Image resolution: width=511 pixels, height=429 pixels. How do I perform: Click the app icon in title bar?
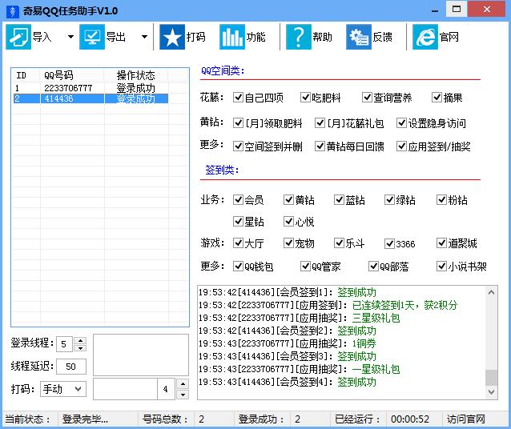pyautogui.click(x=12, y=11)
